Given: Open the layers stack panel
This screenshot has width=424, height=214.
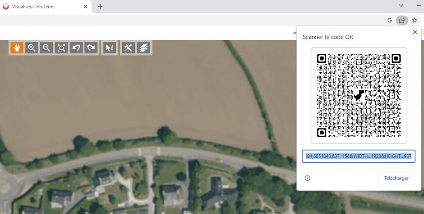Looking at the screenshot, I should click(x=144, y=48).
